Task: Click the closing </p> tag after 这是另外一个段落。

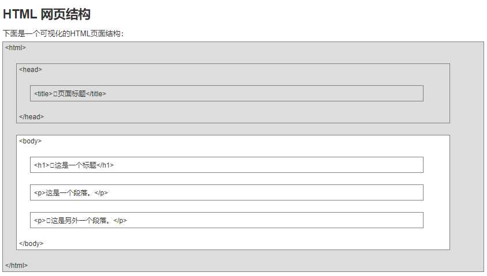Action: (x=120, y=221)
